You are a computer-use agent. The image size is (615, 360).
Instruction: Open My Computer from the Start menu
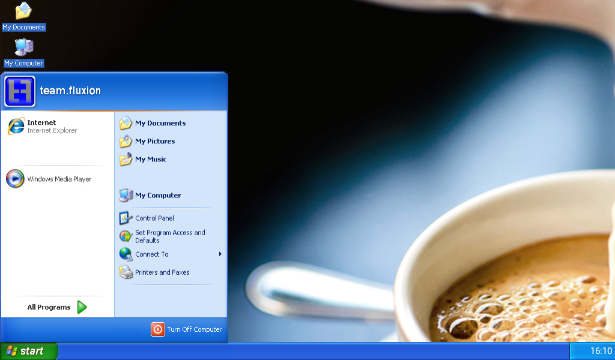click(x=157, y=195)
